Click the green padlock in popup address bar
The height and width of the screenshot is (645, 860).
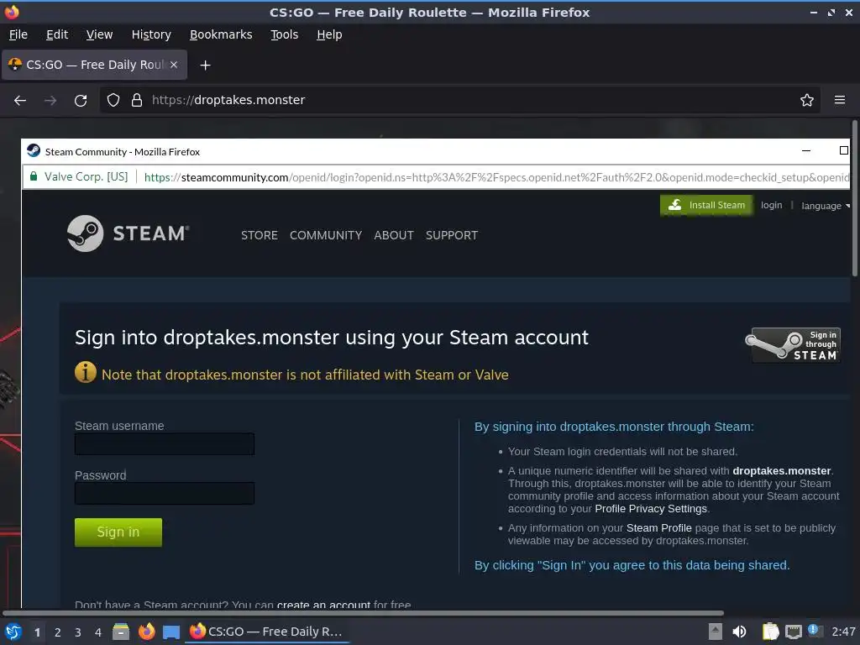[34, 176]
